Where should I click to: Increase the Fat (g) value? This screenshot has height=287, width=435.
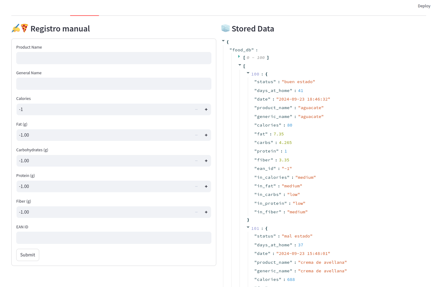(206, 135)
